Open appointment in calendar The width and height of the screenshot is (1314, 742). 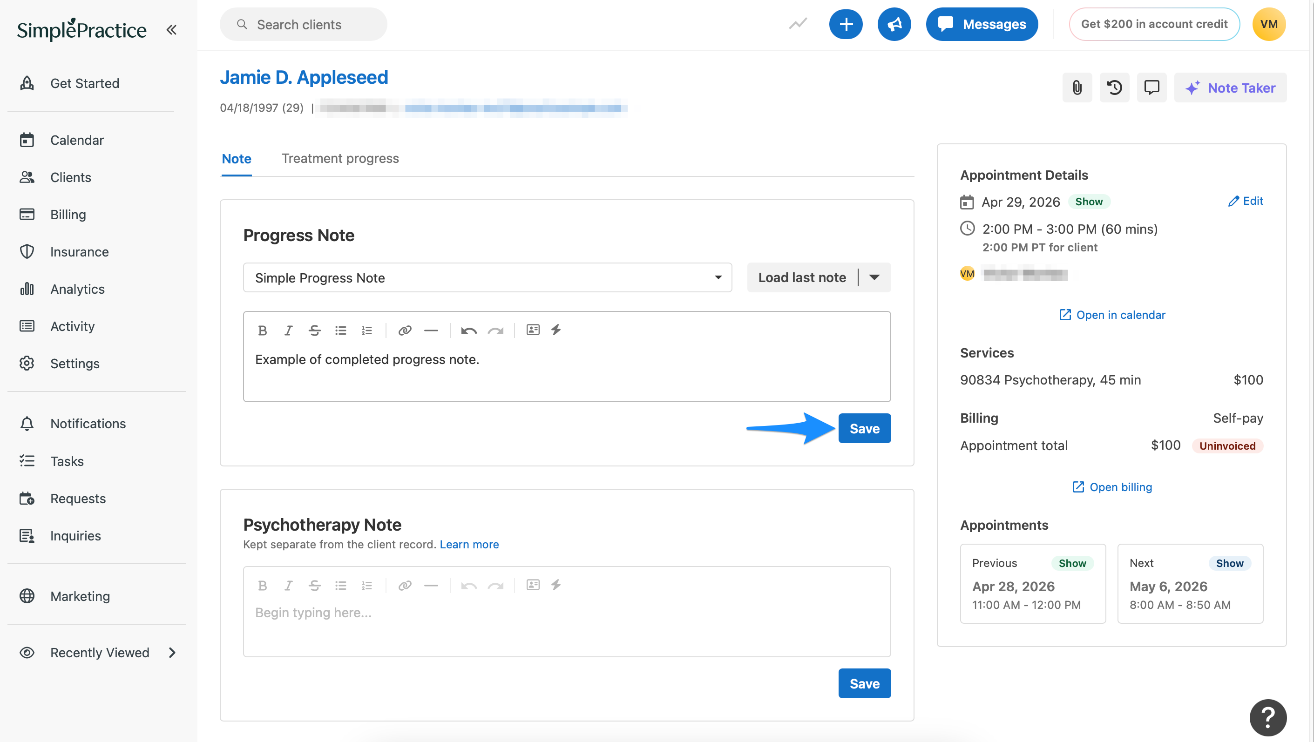1111,315
